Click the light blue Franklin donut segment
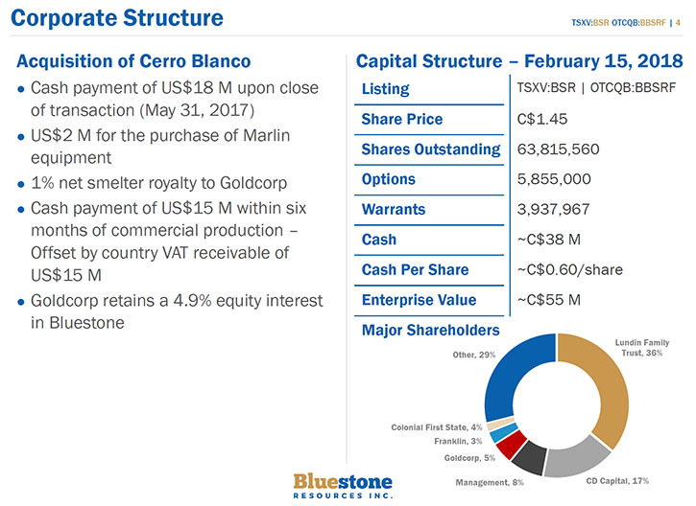This screenshot has height=506, width=696. [x=503, y=432]
